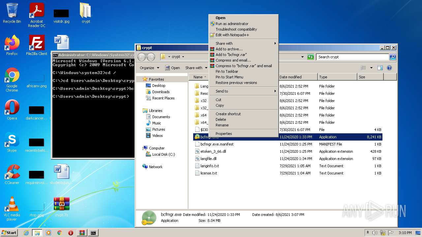Viewport: 422px width, 237px height.
Task: Refresh the crypt folder view
Action: tap(311, 57)
